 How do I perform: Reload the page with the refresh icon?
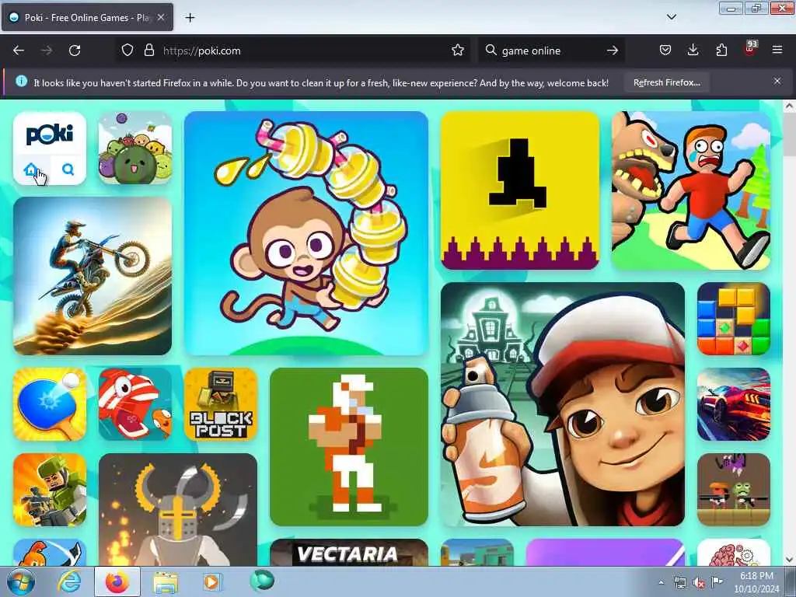pos(75,51)
